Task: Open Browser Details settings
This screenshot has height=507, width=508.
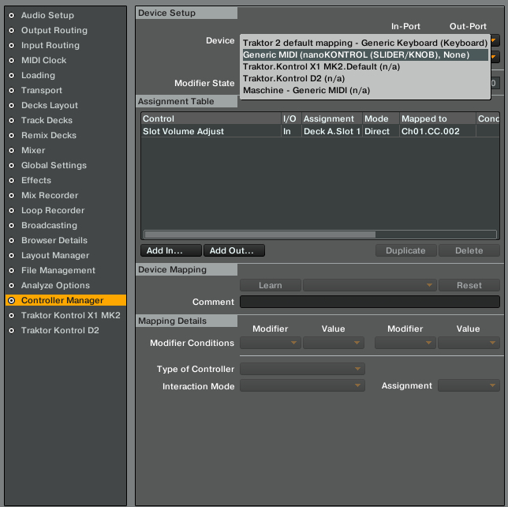Action: coord(54,240)
